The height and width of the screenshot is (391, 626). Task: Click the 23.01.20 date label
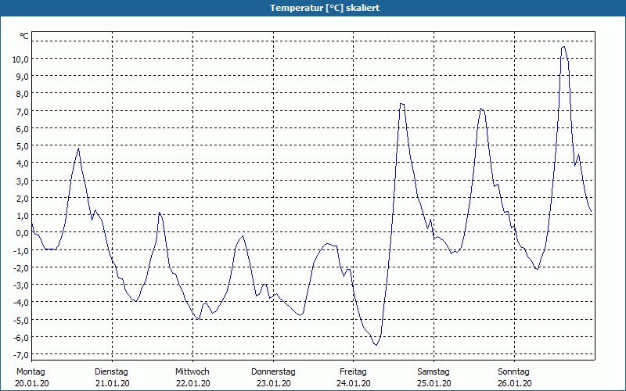273,383
